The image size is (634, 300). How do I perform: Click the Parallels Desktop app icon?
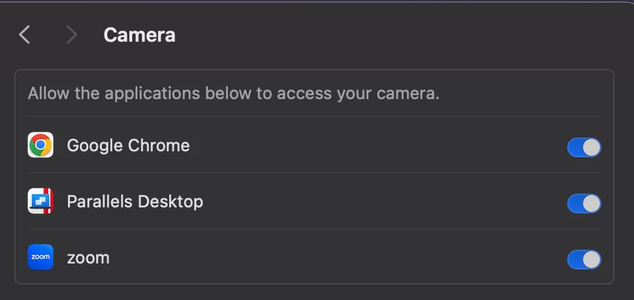pos(41,201)
